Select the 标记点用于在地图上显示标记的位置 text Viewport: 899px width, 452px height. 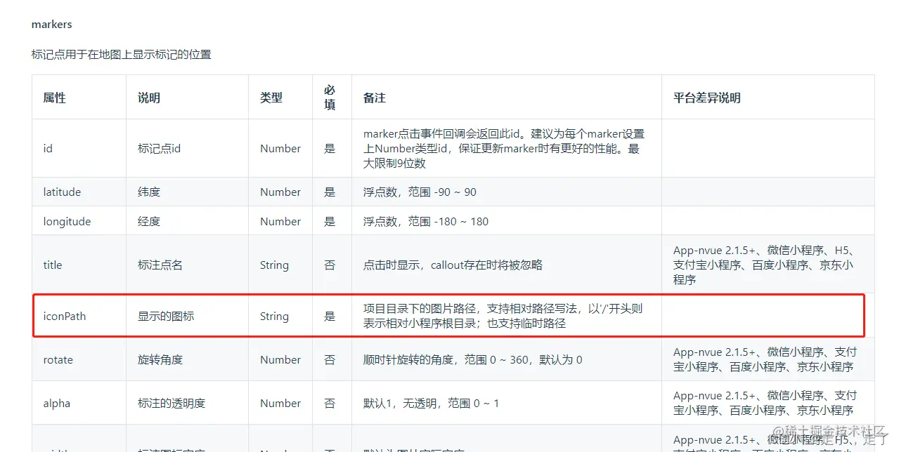pos(122,54)
